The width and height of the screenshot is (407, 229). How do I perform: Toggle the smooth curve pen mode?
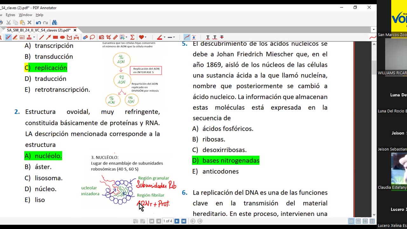[x=187, y=37]
